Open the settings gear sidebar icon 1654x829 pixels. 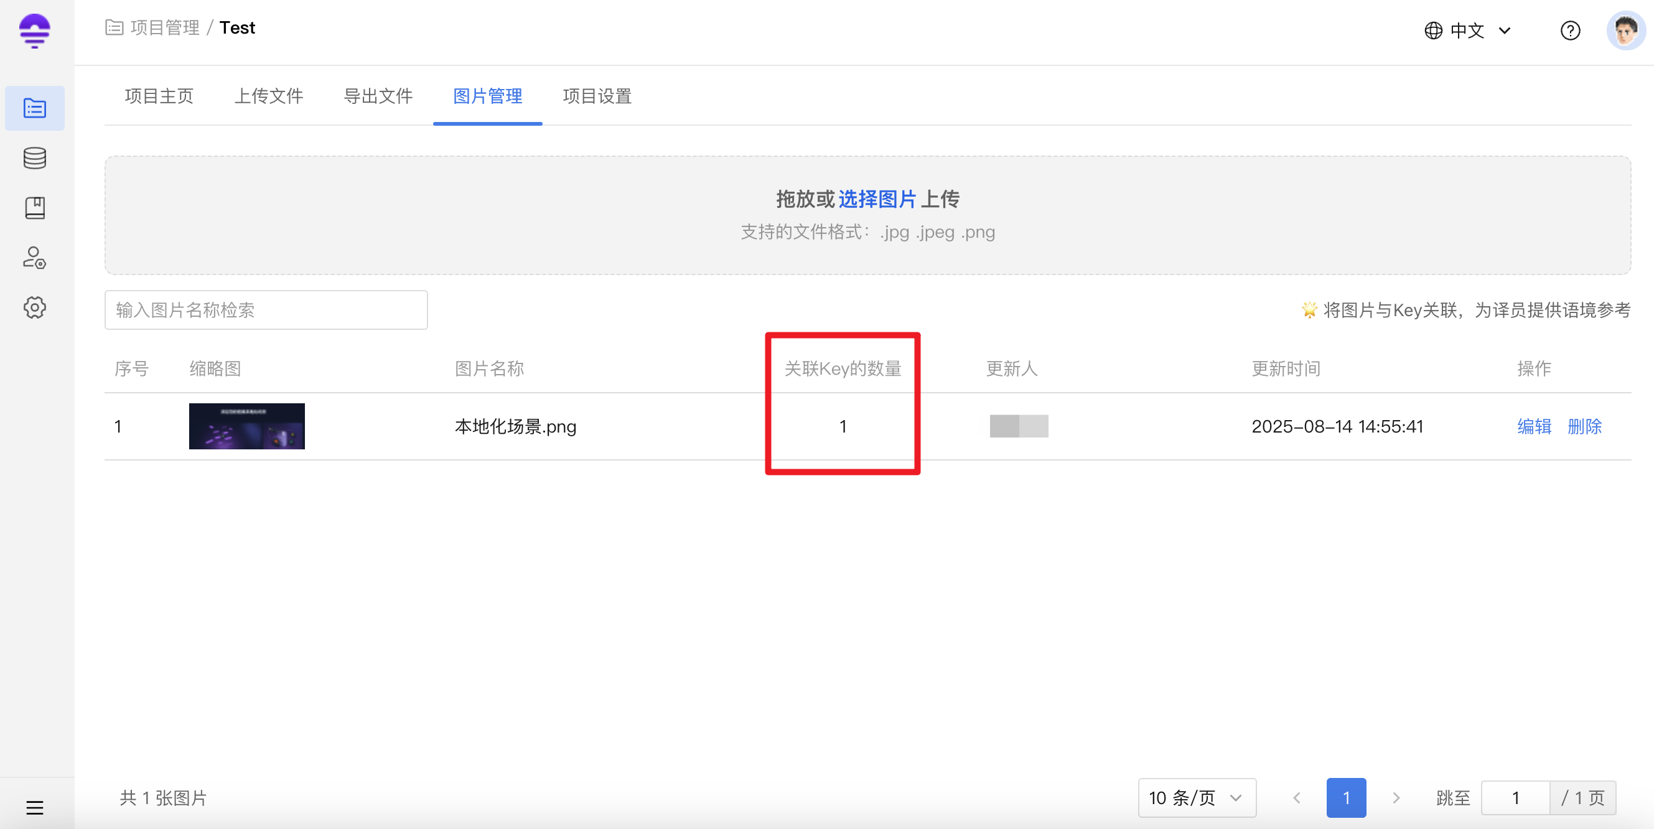35,307
